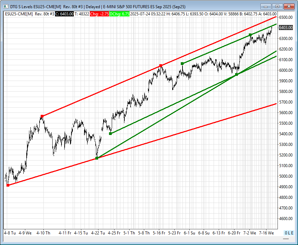Click the 7-2 We date label

tap(250, 233)
